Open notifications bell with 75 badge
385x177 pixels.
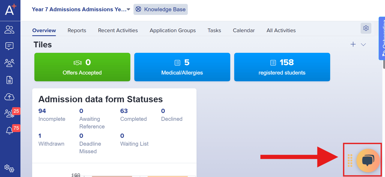click(x=9, y=131)
